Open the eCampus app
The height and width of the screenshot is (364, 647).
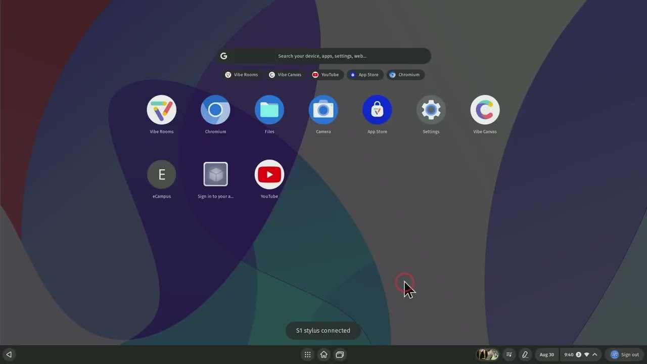tap(161, 174)
